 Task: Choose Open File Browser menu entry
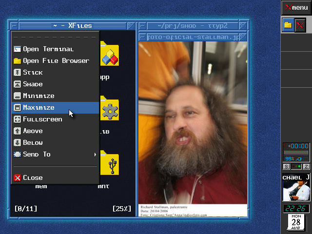coord(56,60)
